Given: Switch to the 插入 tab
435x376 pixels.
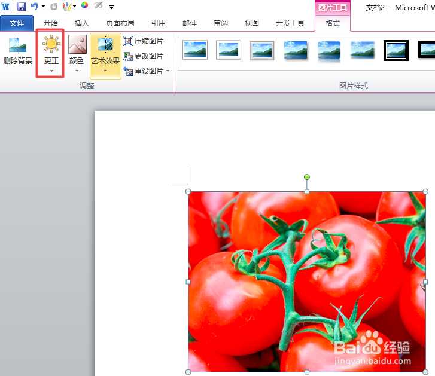Looking at the screenshot, I should click(x=82, y=23).
